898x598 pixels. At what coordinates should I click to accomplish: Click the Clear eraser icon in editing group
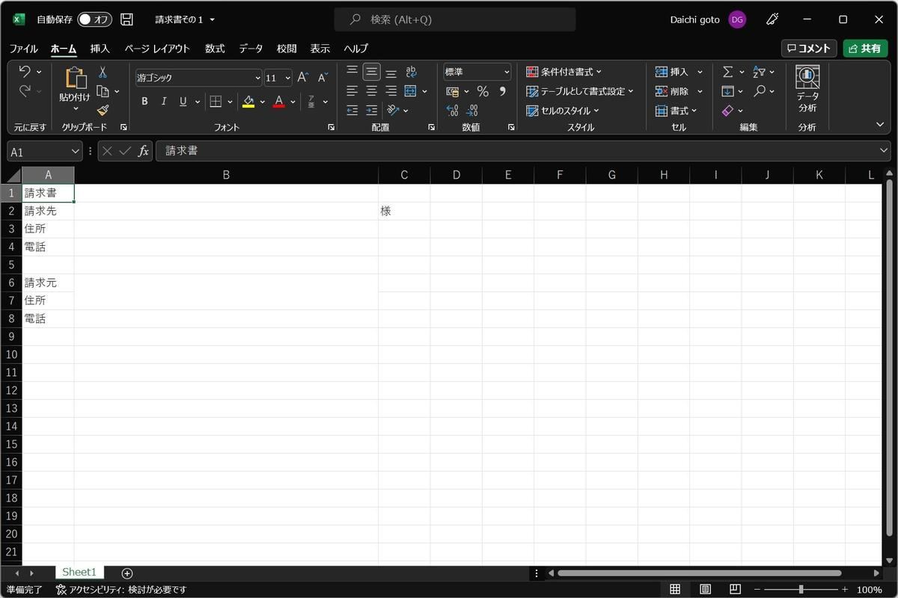tap(727, 111)
